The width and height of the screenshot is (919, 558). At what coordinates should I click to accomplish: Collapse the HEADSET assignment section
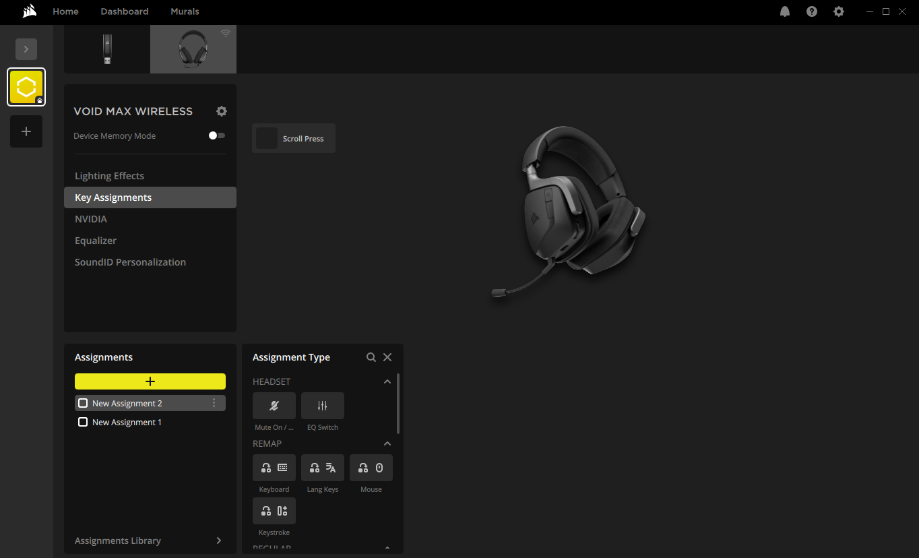[387, 381]
